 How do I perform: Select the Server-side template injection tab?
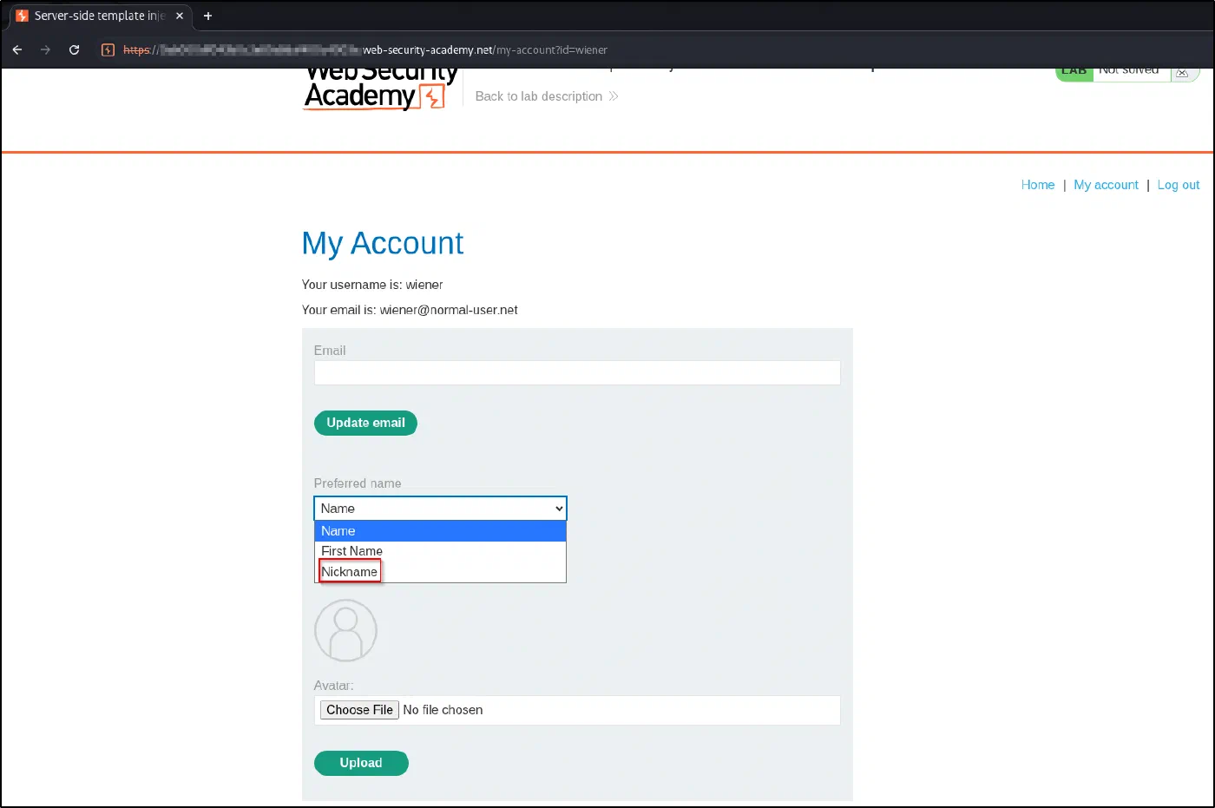[101, 16]
